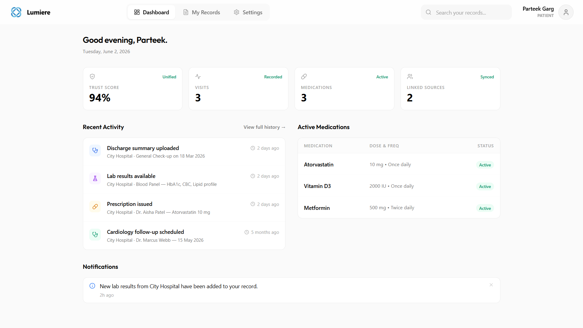Open Prescription issued activity entry
Viewport: 583px width, 328px height.
point(184,208)
